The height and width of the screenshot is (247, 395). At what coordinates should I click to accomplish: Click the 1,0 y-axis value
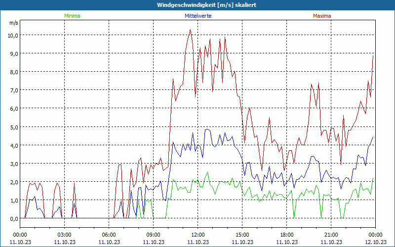(14, 201)
